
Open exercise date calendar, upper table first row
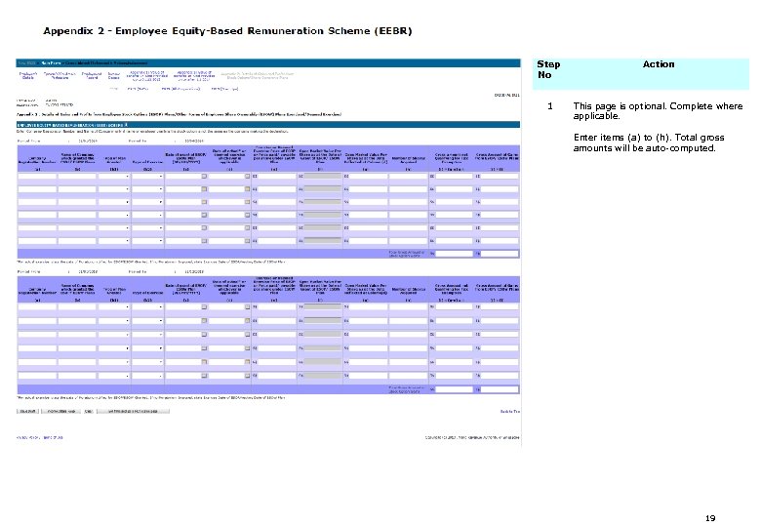(x=247, y=176)
